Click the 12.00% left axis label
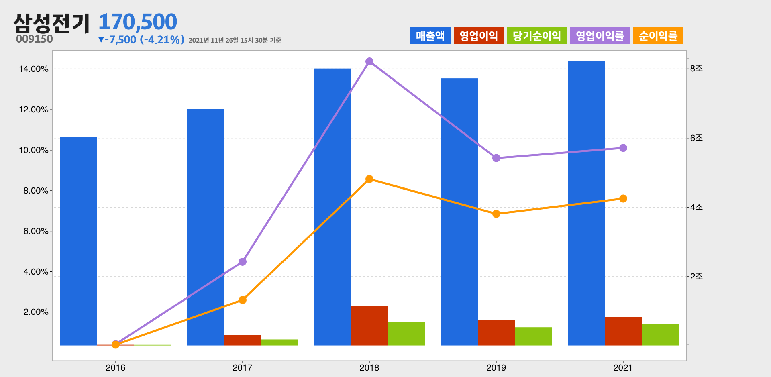Image resolution: width=771 pixels, height=377 pixels. pos(34,110)
